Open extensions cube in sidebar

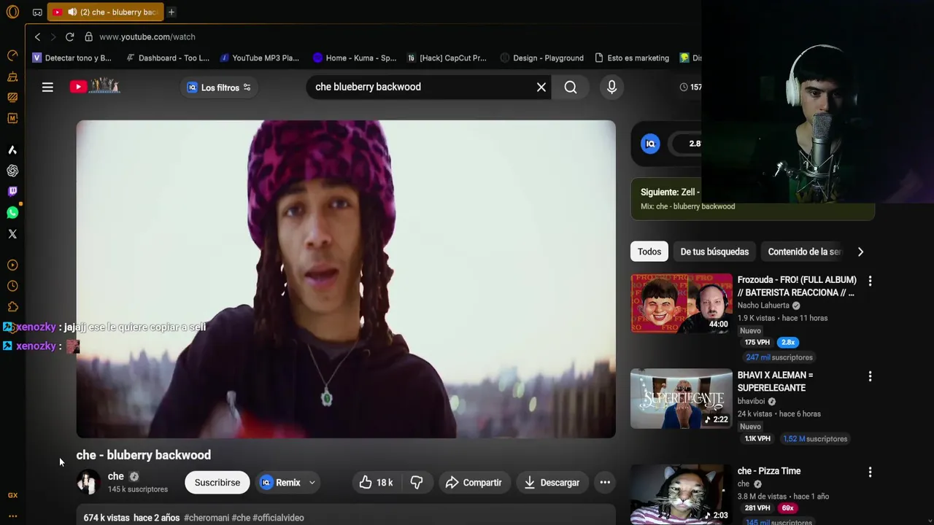12,307
